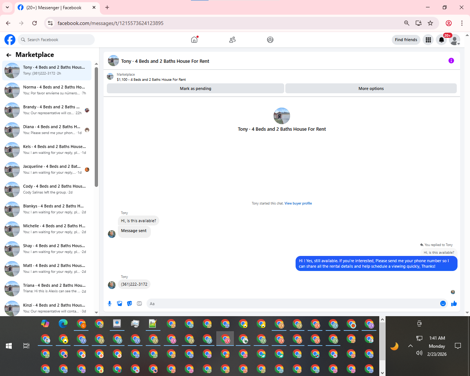Click the zoom magnifier in address bar
This screenshot has height=376, width=470.
coord(406,23)
